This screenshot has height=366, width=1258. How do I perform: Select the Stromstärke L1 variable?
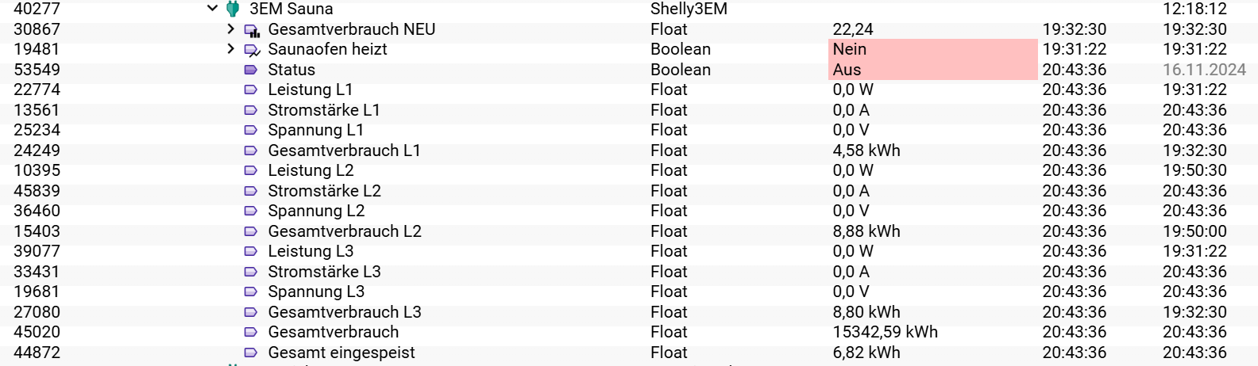[x=323, y=110]
